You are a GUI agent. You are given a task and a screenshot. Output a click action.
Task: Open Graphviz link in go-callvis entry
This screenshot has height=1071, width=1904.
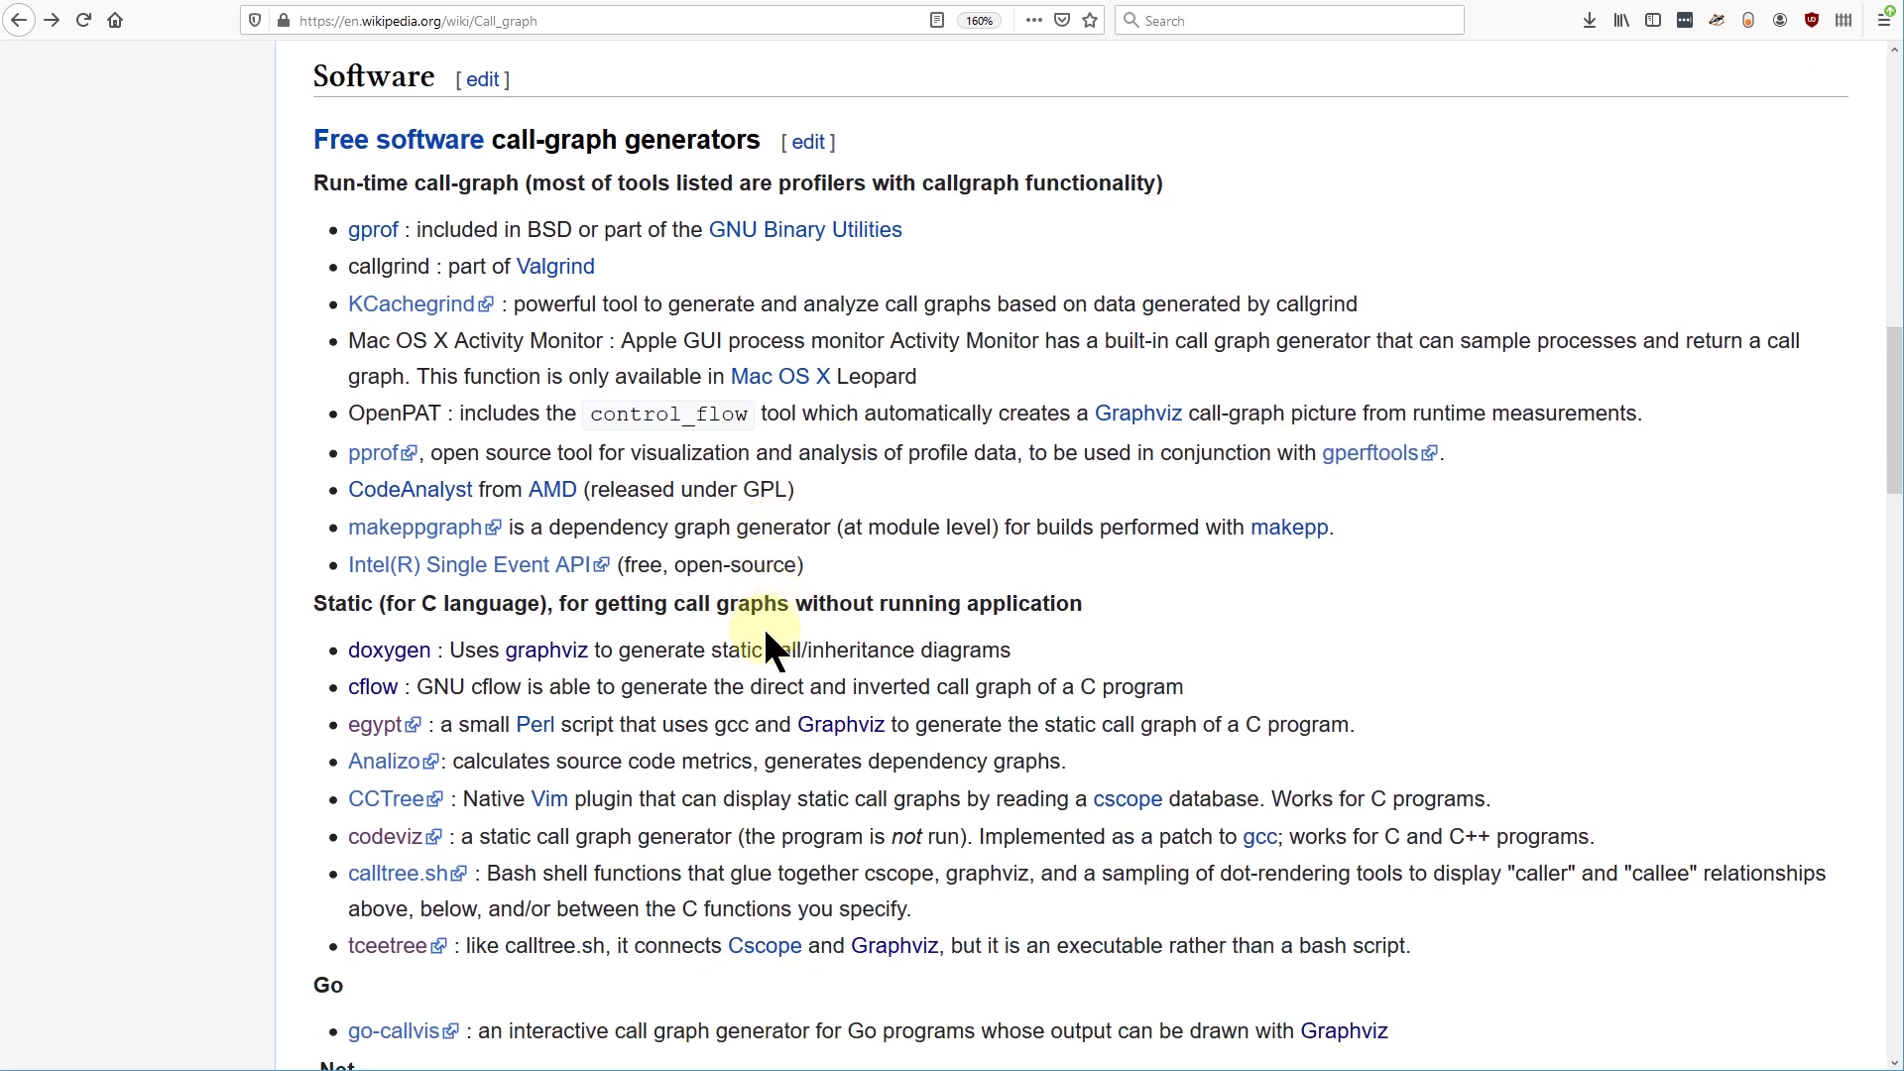pyautogui.click(x=1344, y=1031)
